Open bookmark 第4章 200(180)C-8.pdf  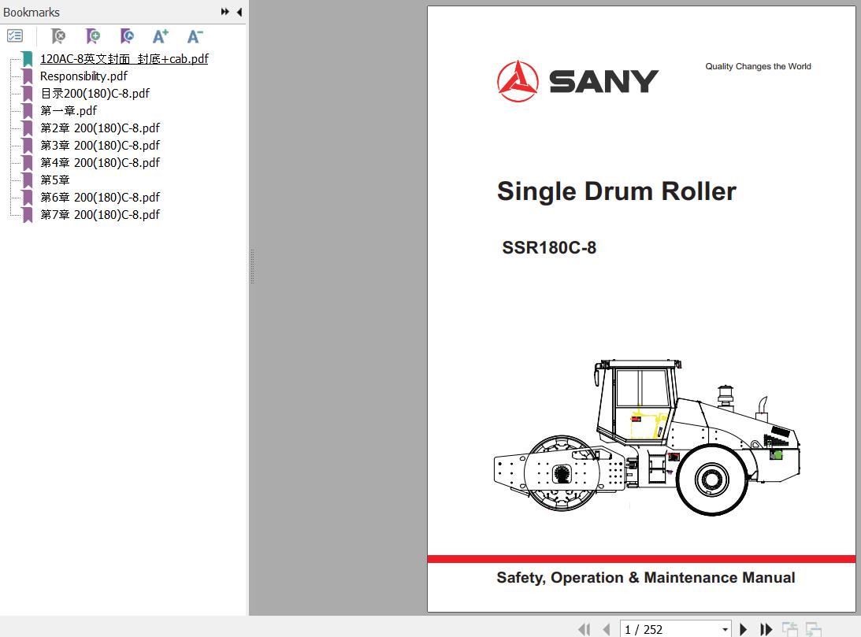tap(100, 162)
